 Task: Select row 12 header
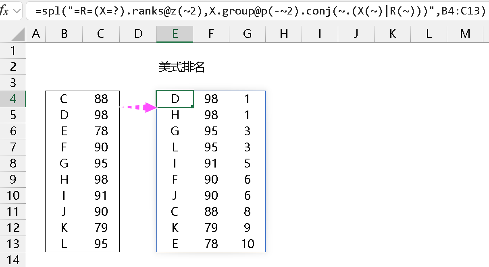tap(13, 228)
